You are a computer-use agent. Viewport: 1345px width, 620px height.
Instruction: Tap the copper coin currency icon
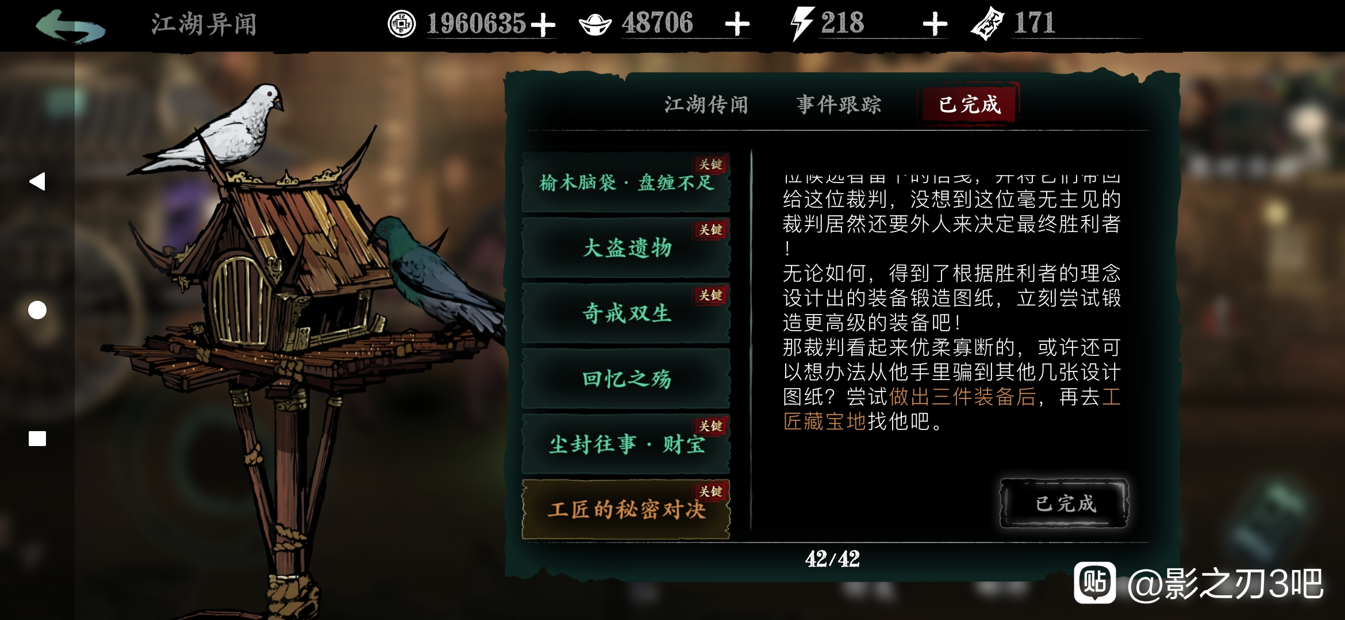(401, 24)
